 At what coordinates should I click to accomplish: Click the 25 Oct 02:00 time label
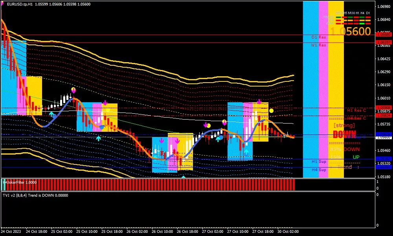(62, 232)
